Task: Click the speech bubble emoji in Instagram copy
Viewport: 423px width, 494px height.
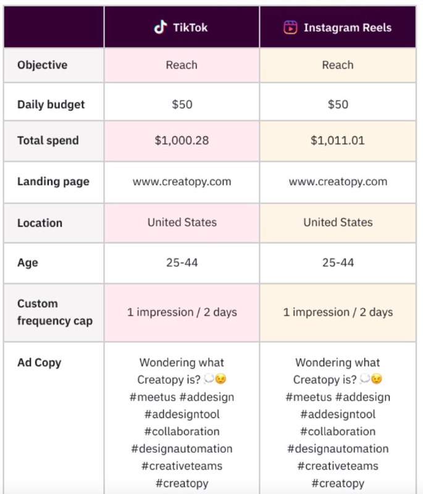Action: click(364, 380)
